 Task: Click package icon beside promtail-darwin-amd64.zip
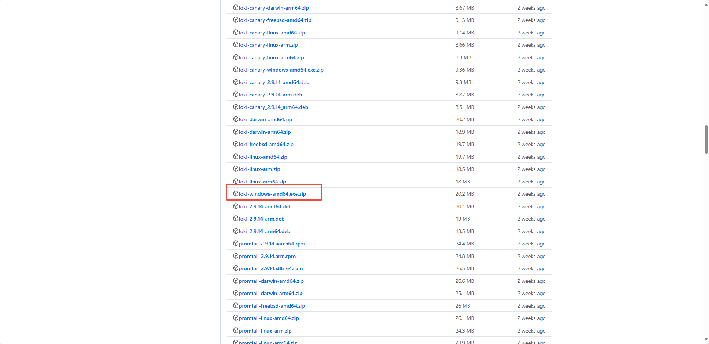pos(235,281)
